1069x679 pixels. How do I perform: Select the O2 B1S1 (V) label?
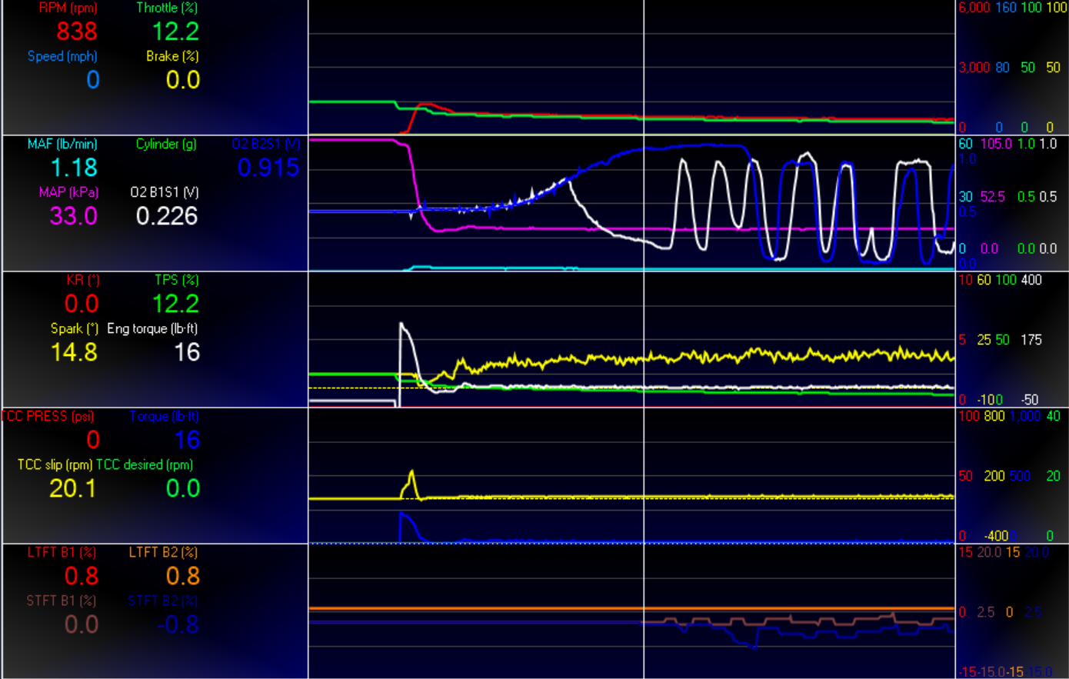click(164, 192)
